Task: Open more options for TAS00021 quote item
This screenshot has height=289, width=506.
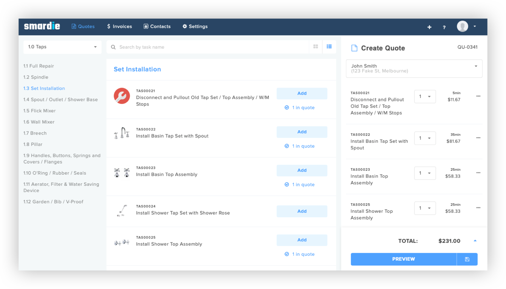Action: [x=478, y=96]
